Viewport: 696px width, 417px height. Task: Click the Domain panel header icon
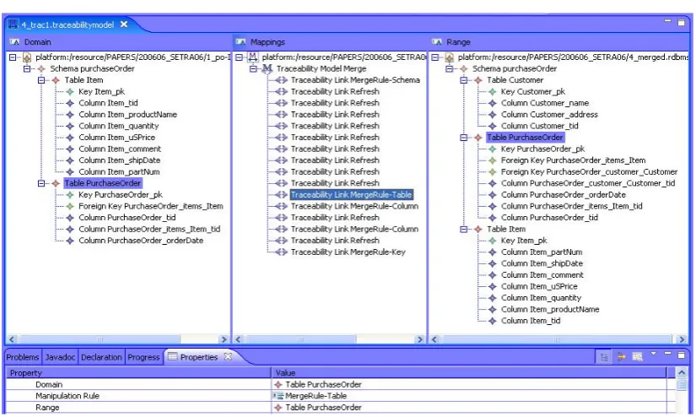14,42
